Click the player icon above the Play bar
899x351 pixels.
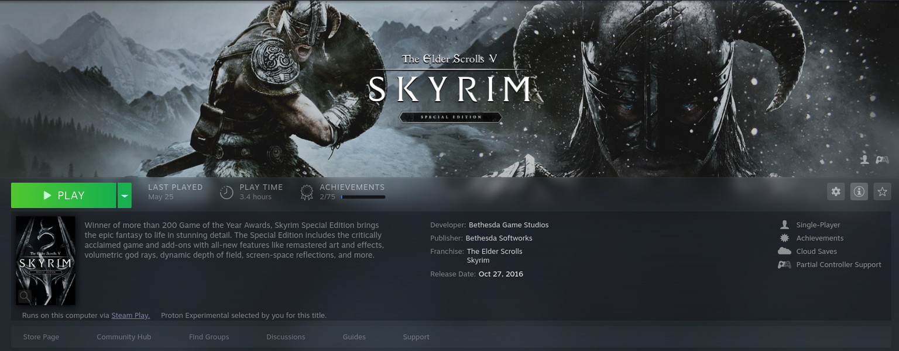pyautogui.click(x=864, y=159)
